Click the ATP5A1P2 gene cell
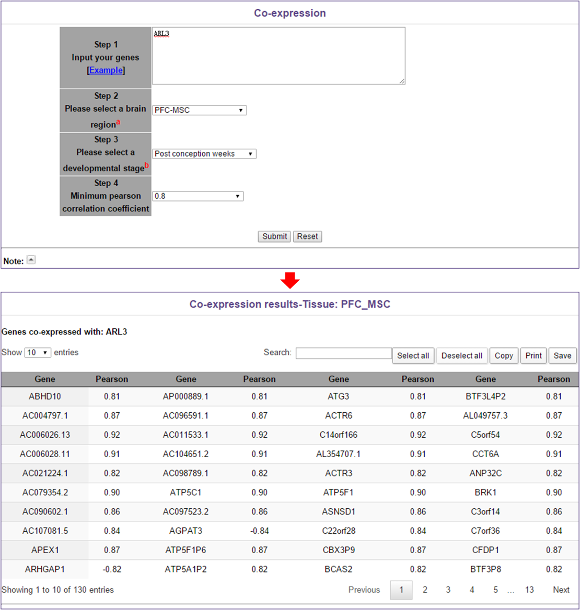 click(185, 569)
